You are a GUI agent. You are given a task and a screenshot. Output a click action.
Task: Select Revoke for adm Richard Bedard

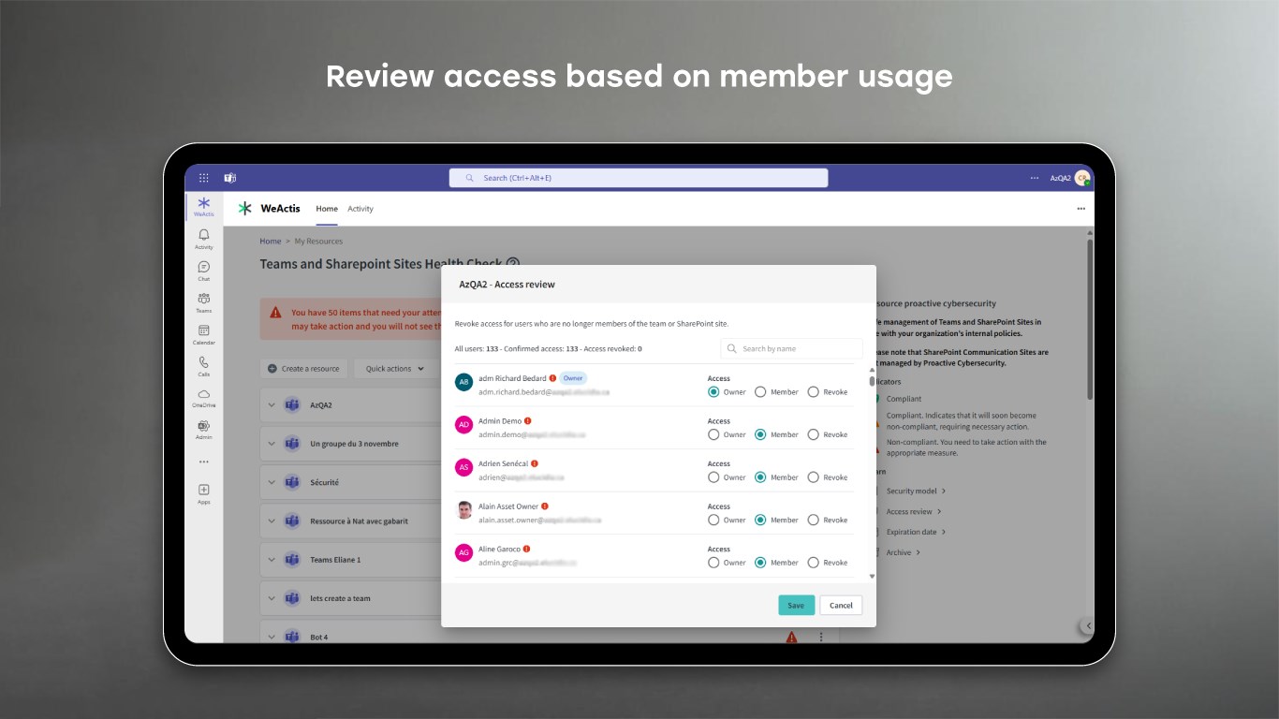point(813,392)
